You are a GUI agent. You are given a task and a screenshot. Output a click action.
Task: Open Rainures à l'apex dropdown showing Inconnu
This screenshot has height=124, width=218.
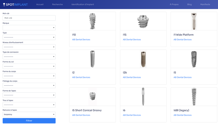(29, 115)
